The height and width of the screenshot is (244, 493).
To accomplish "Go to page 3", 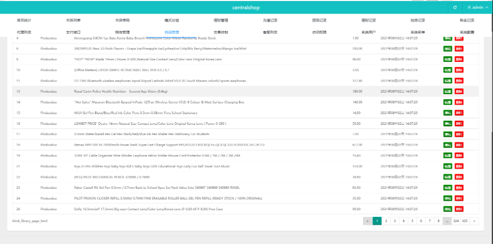I will pyautogui.click(x=394, y=221).
